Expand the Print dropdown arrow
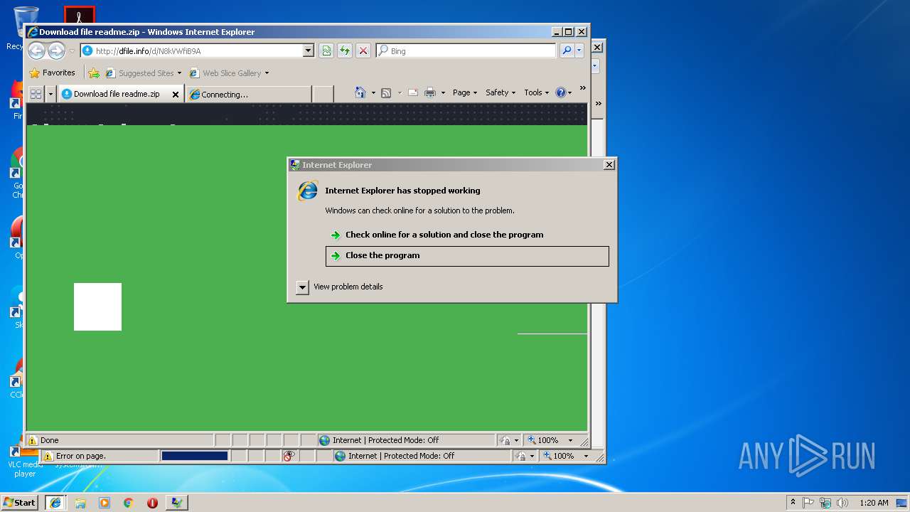 coord(443,93)
